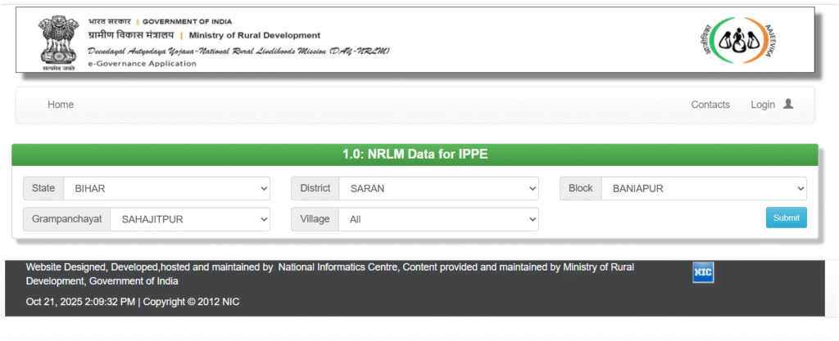839x341 pixels.
Task: Expand the Village dropdown showing All
Action: (438, 219)
